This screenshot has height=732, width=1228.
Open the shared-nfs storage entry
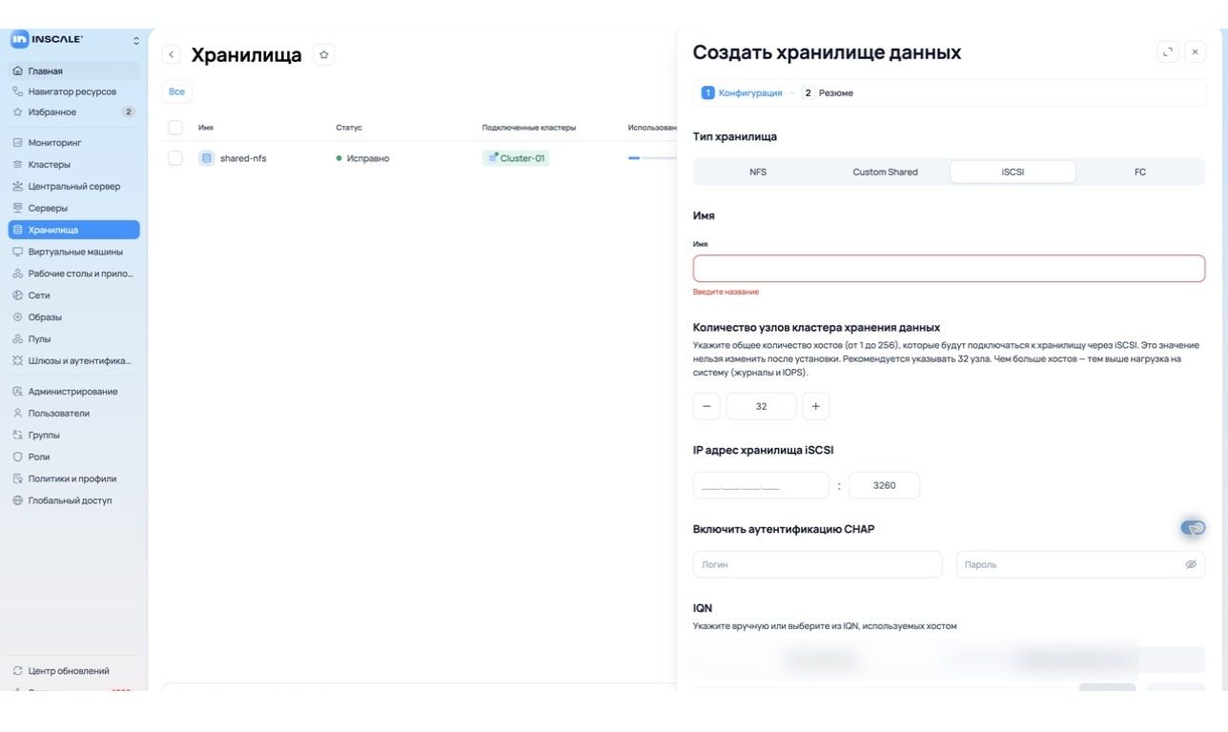click(x=243, y=158)
